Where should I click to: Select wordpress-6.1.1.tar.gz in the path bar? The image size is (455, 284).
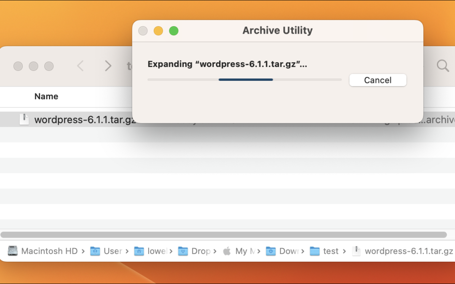point(402,251)
